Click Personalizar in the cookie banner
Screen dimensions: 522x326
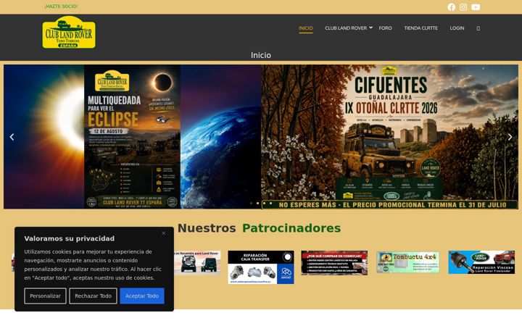coord(45,296)
